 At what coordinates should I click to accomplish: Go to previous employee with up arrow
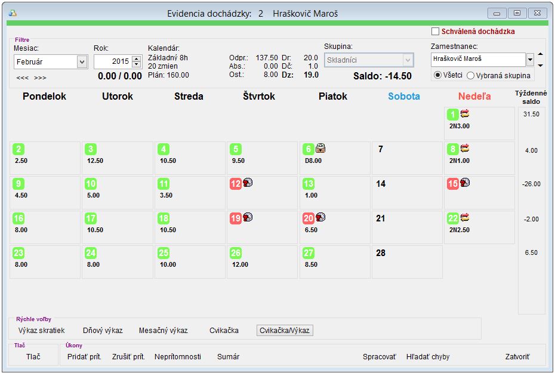tap(540, 54)
